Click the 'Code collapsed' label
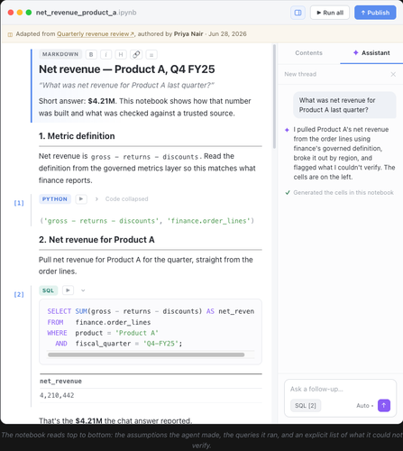Screen dimensions: 403x451 pyautogui.click(x=126, y=199)
